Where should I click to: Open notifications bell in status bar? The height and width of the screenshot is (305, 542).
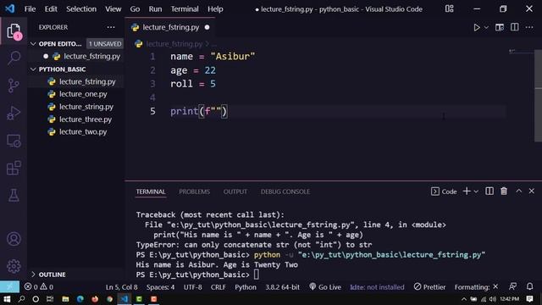click(x=529, y=286)
